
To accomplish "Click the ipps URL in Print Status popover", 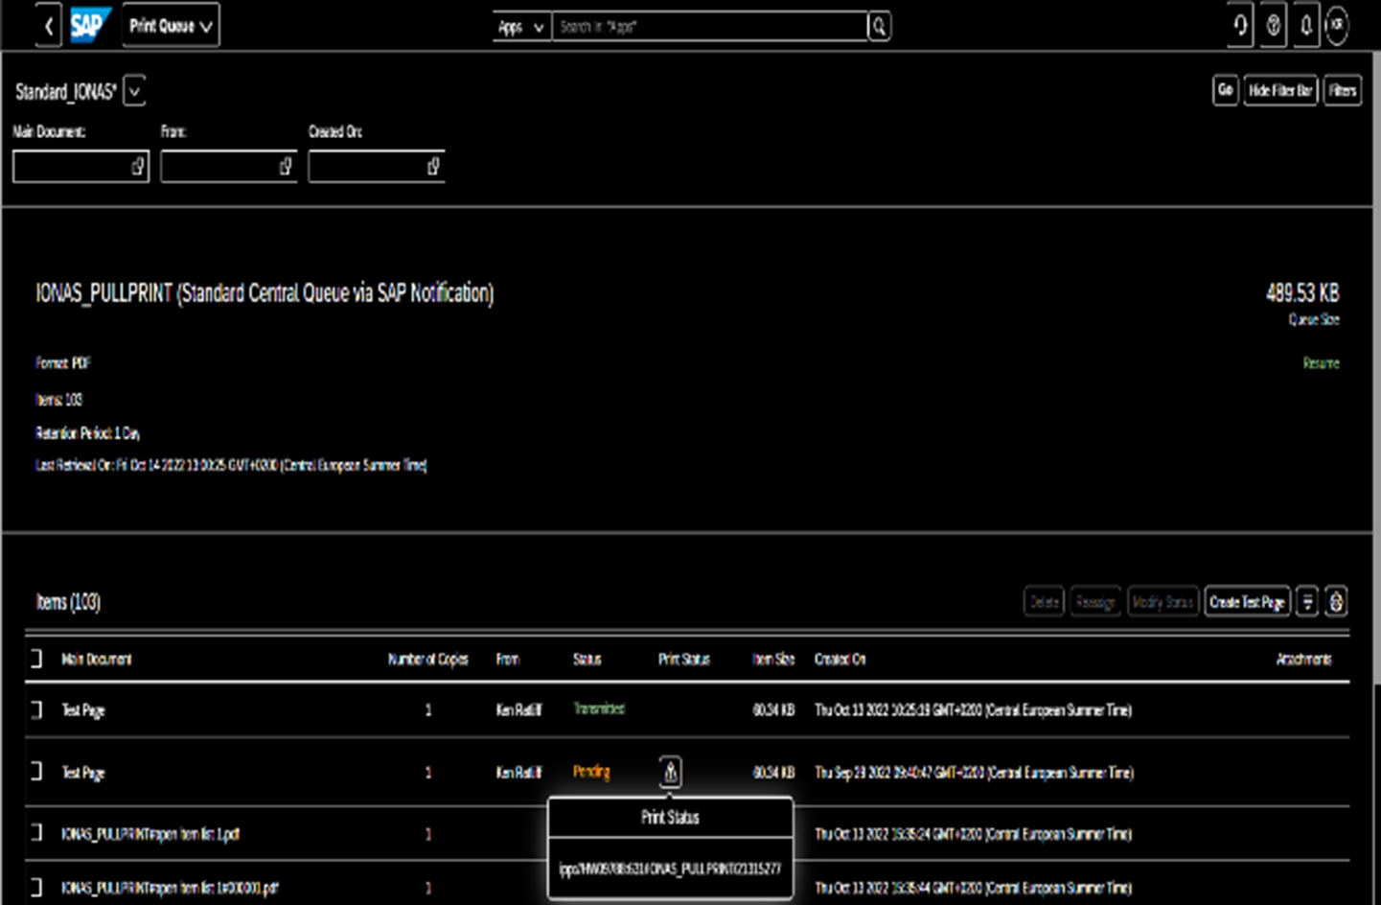I will point(670,870).
